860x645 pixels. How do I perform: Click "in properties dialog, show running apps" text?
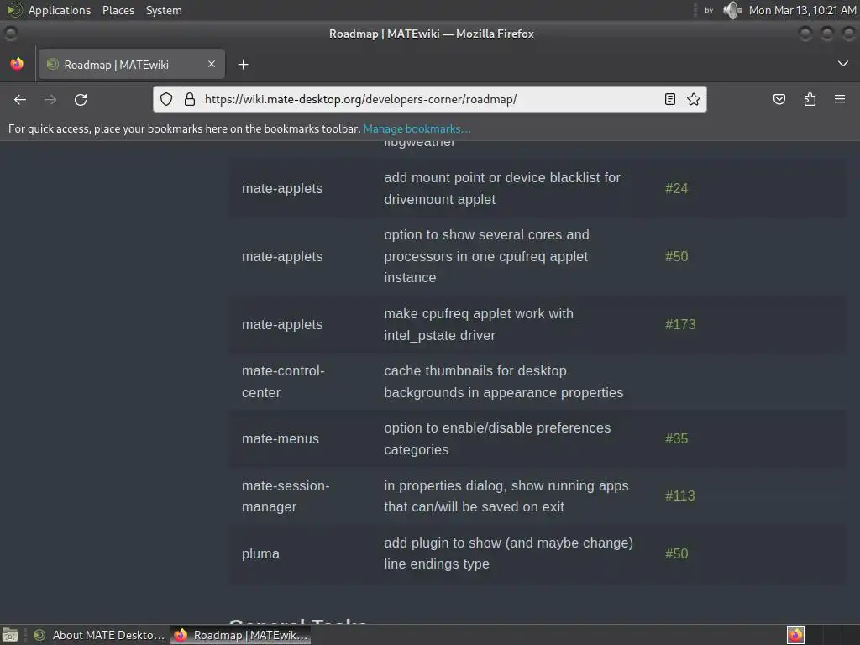pos(506,496)
